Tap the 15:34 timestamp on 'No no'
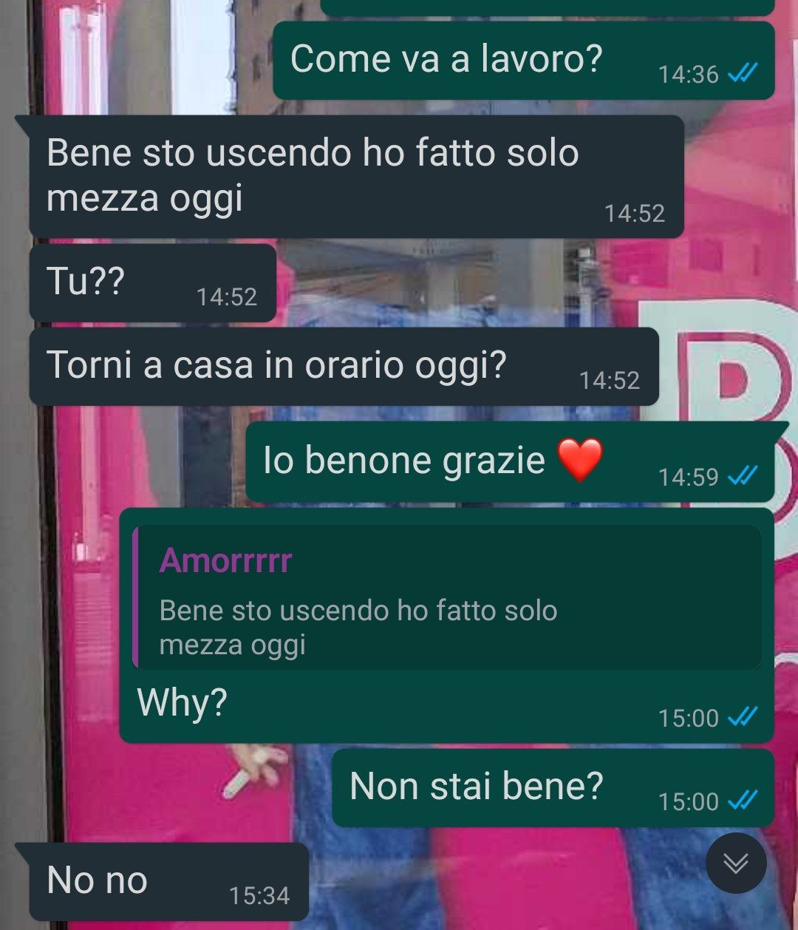 (x=259, y=895)
